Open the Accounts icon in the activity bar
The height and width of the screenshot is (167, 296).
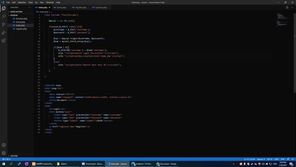pyautogui.click(x=4, y=145)
